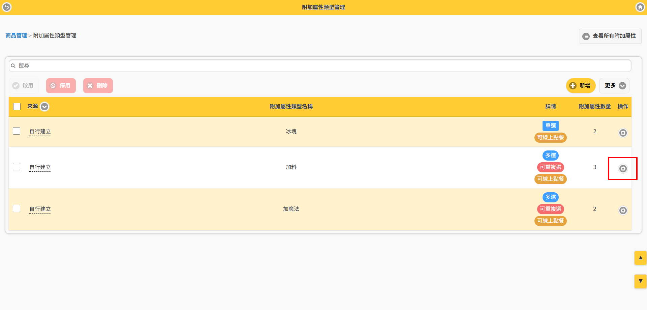Click 新增 plus button to add type
This screenshot has width=647, height=310.
[580, 86]
